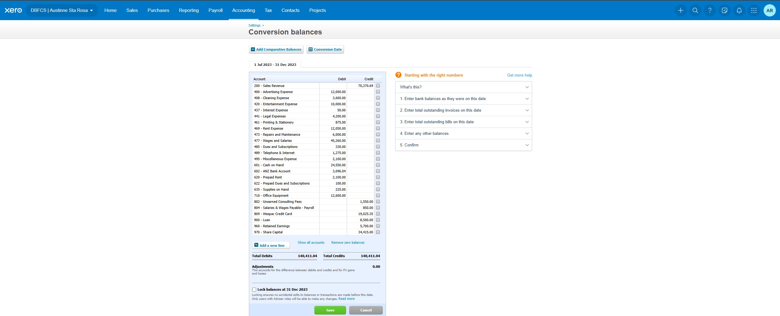The width and height of the screenshot is (780, 316).
Task: Remove the 710 - Office Equipment line
Action: [378, 196]
